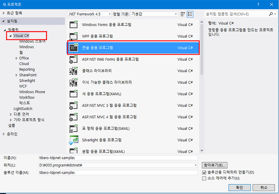This screenshot has width=279, height=194.
Task: Select the Workflow category
Action: point(27,97)
